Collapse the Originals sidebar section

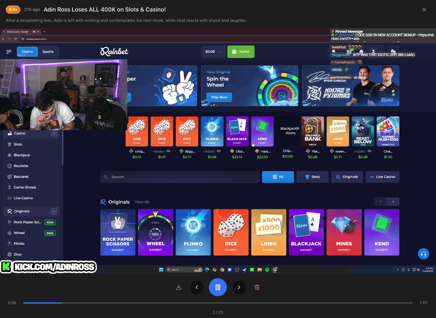pyautogui.click(x=54, y=211)
